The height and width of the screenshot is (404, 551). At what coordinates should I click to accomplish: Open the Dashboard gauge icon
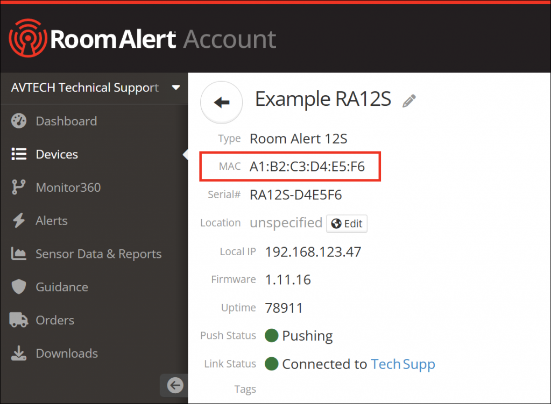(x=19, y=121)
